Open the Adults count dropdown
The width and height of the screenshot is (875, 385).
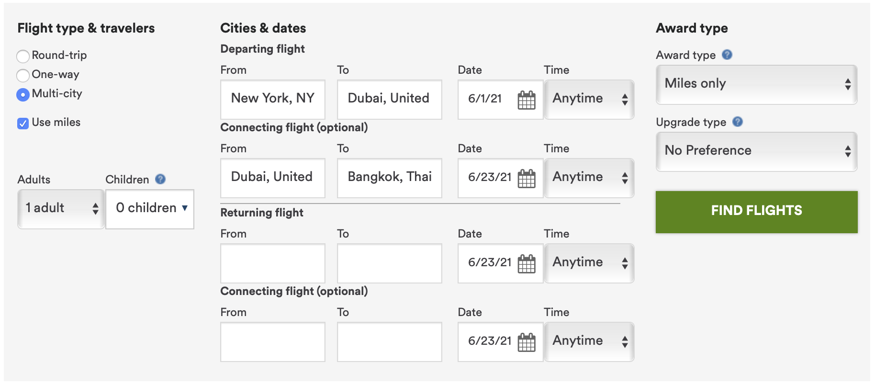click(61, 209)
